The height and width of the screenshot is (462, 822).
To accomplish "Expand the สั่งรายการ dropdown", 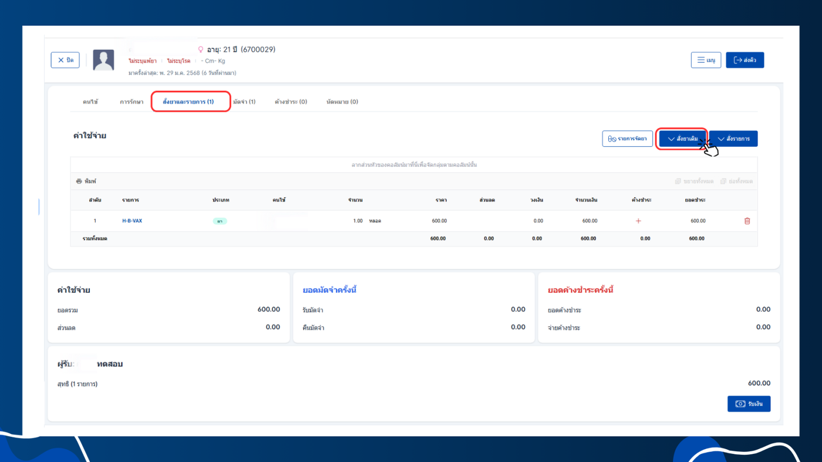I will [733, 139].
